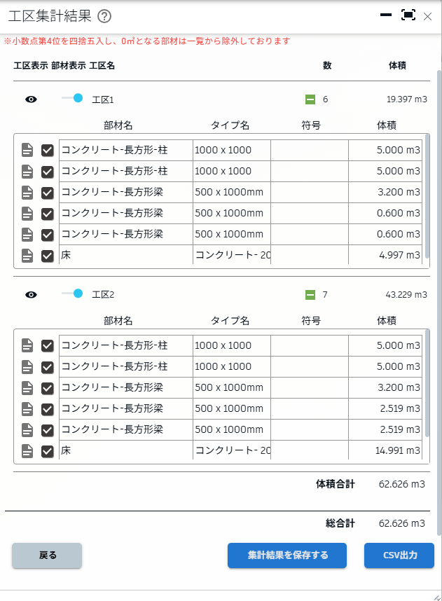
Task: Click 集計結果を保存する button
Action: pos(287,555)
